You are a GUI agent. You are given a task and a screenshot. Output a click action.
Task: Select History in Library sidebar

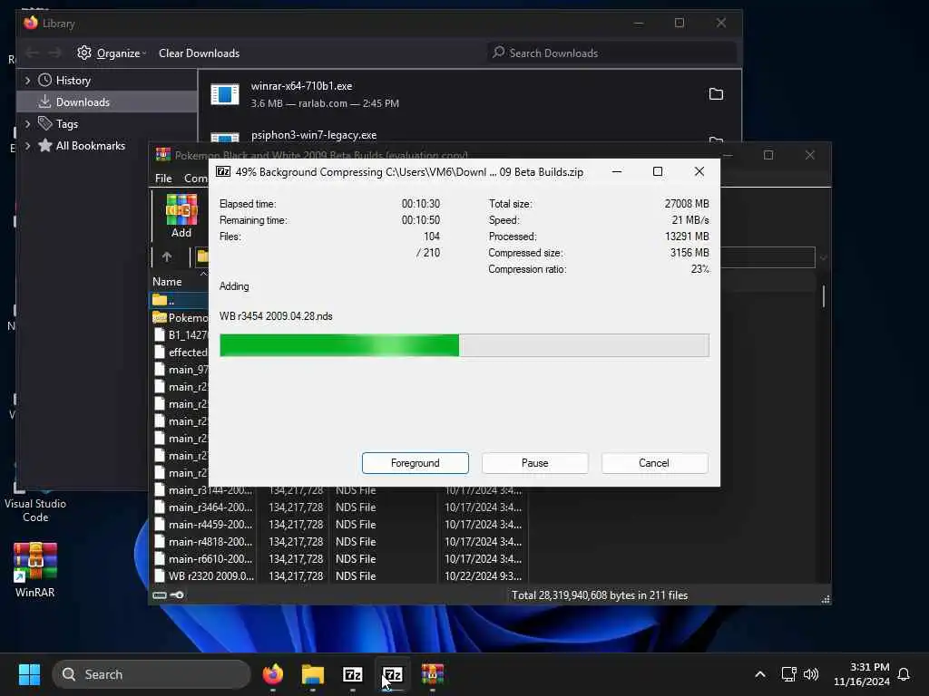pyautogui.click(x=73, y=80)
